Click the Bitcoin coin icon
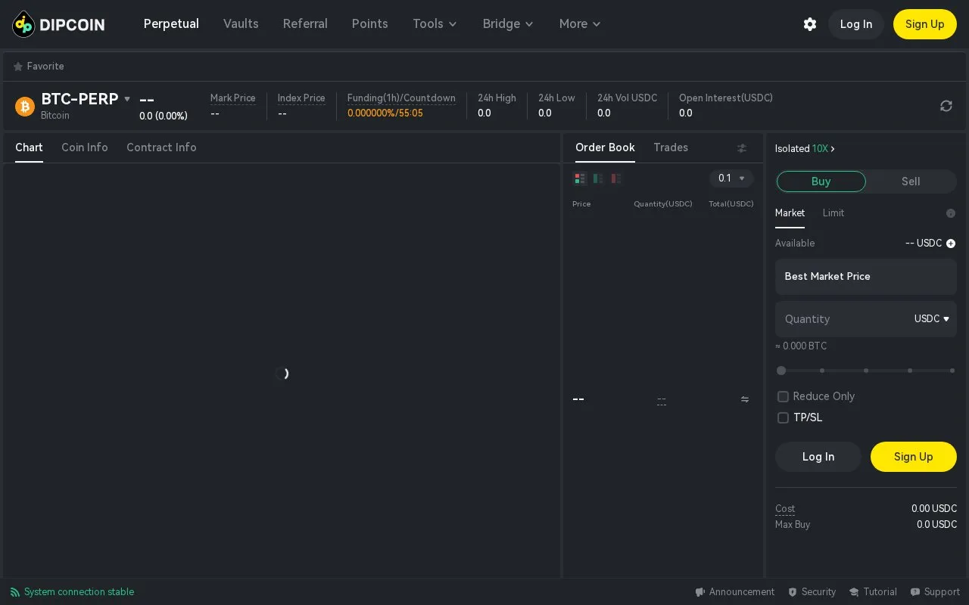Viewport: 969px width, 605px height. pyautogui.click(x=25, y=107)
